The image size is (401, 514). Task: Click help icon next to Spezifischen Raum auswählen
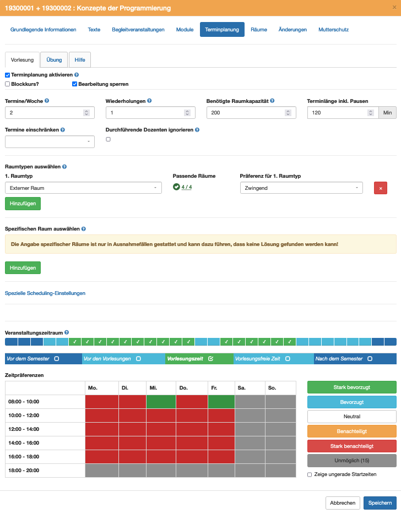pos(84,228)
